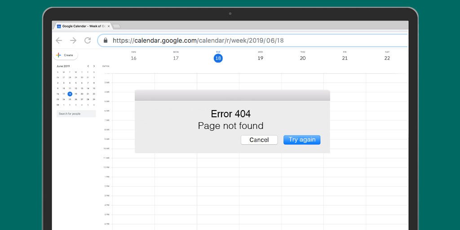
Task: Click the Try again button
Action: click(302, 140)
